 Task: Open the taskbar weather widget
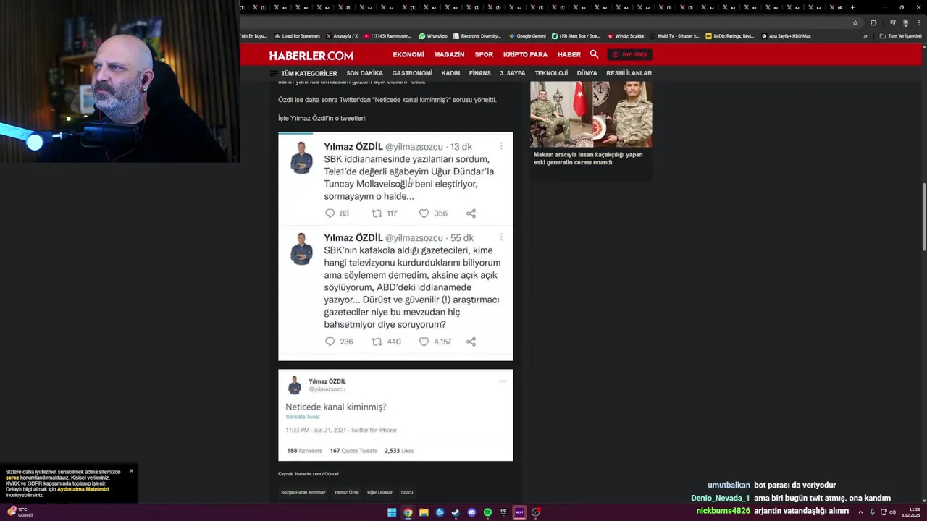(x=20, y=512)
